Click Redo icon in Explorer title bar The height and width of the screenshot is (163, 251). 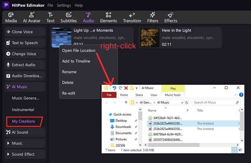[120, 88]
